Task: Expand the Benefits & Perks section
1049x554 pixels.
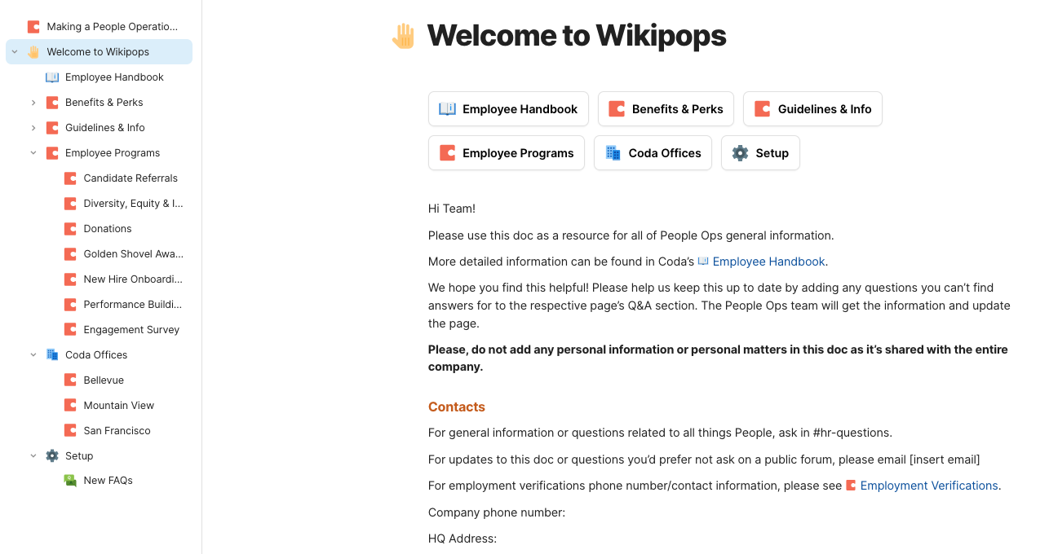Action: 33,103
